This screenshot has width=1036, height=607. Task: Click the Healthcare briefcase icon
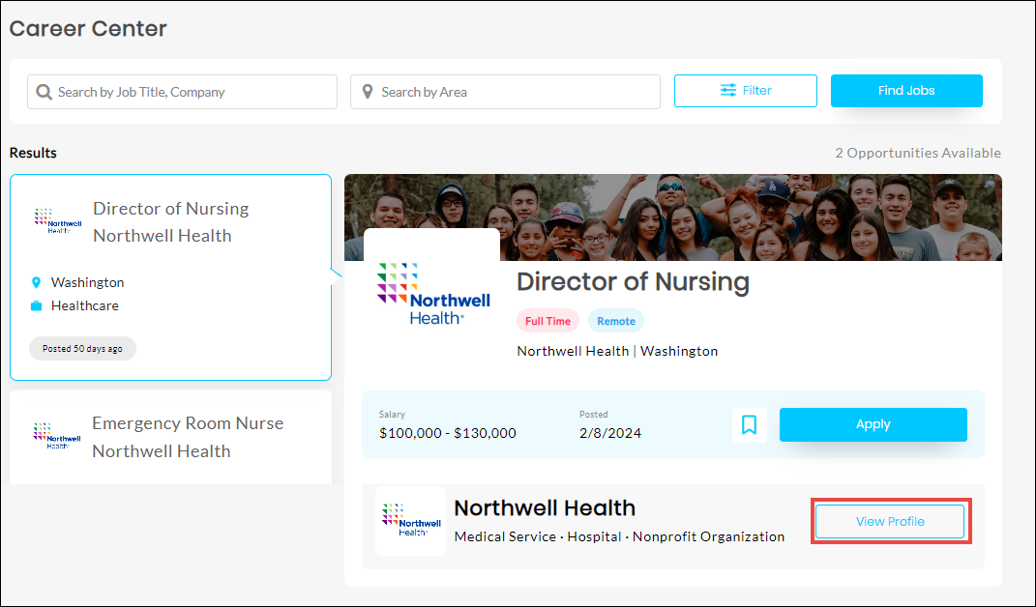click(37, 305)
